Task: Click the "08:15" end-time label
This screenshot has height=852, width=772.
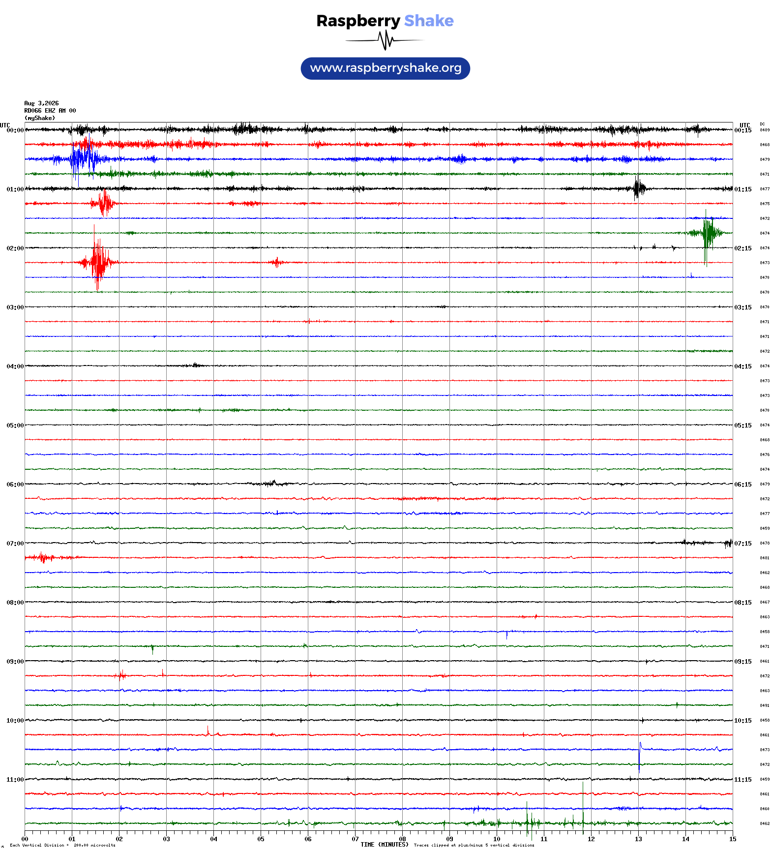Action: coord(743,603)
